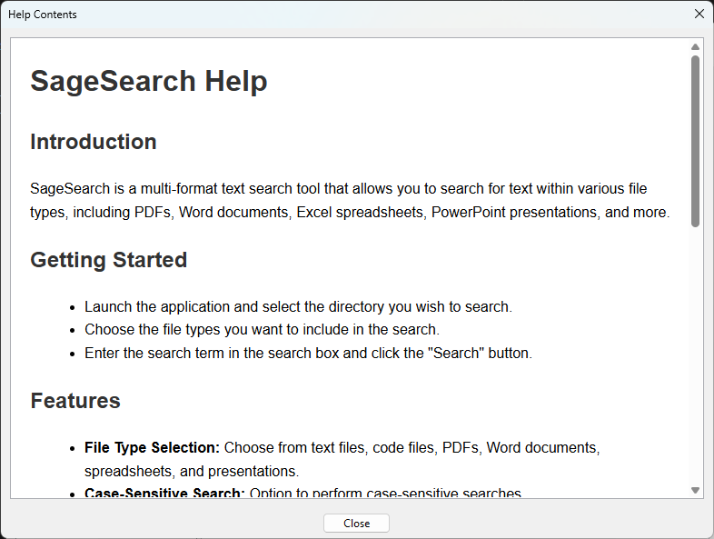Click the word PDFs in the introduction paragraph

(153, 213)
